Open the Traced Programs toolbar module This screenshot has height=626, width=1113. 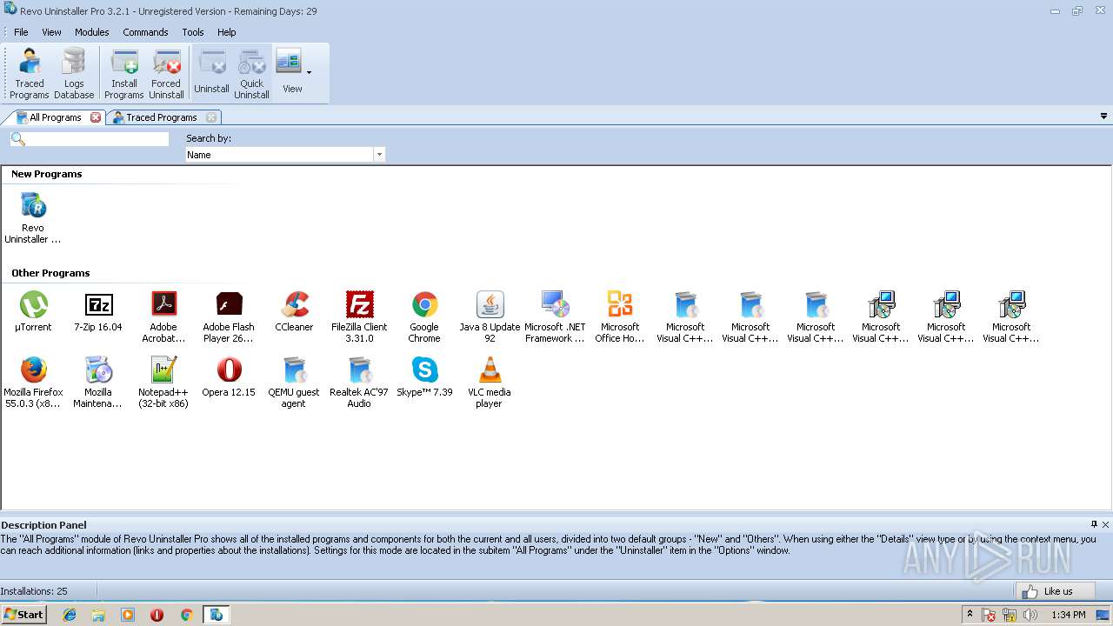coord(30,74)
